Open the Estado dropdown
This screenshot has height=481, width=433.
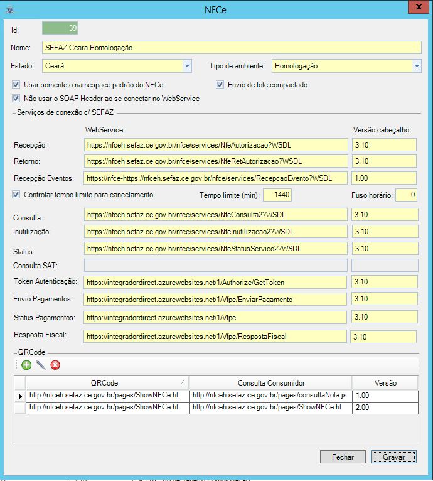click(187, 65)
